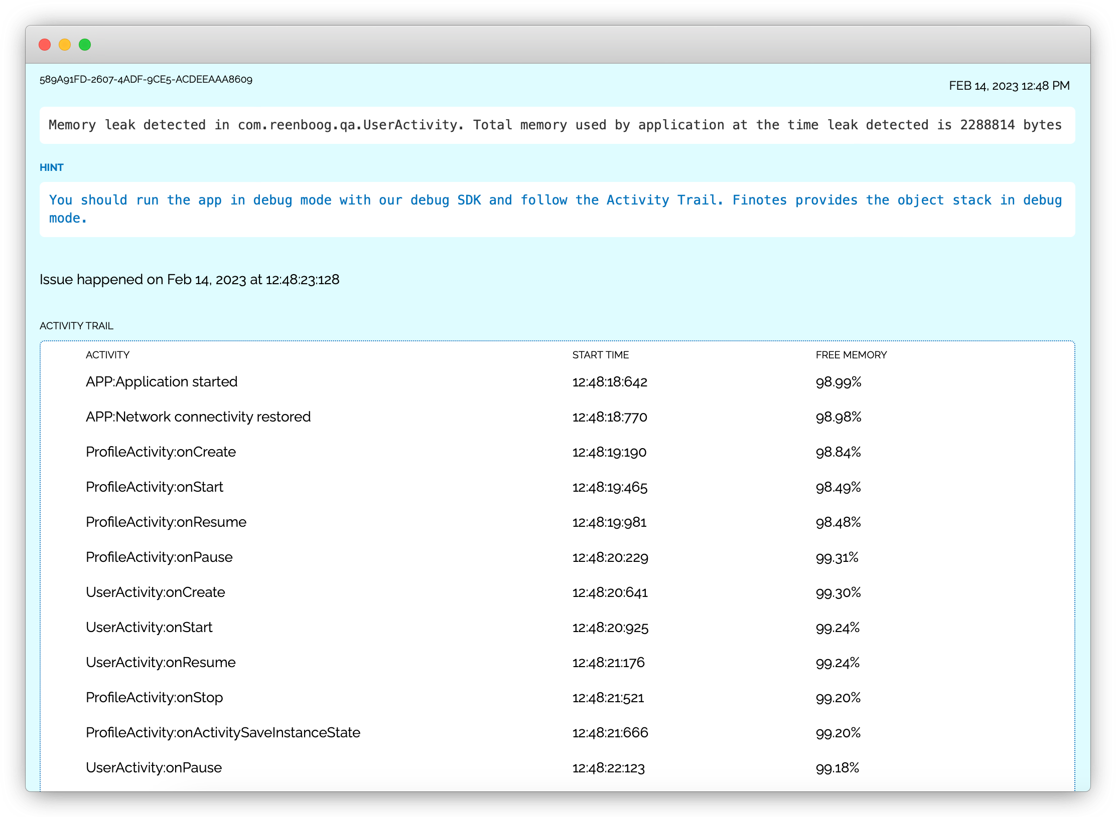Click the FEB 14, 2023 timestamp
Viewport: 1116px width, 817px height.
point(1009,86)
